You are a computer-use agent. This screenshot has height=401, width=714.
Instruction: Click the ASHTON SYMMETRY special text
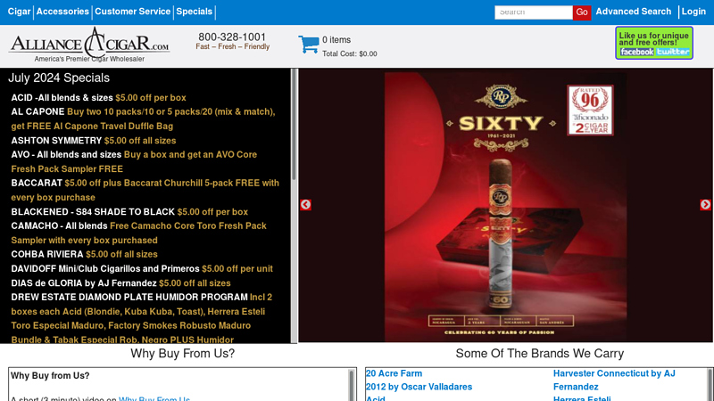(94, 141)
